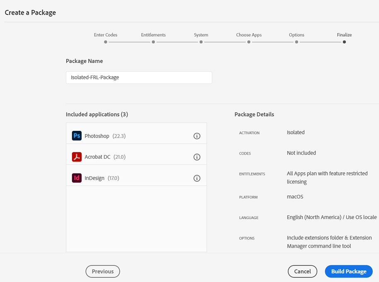379x282 pixels.
Task: Cancel the package creation
Action: [302, 271]
